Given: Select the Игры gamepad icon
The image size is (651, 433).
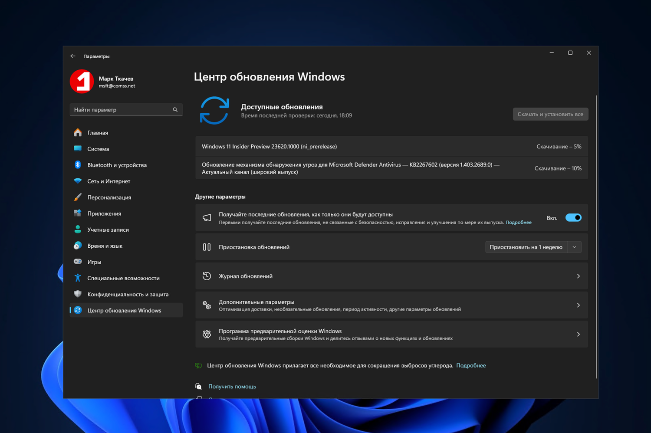Looking at the screenshot, I should tap(78, 262).
